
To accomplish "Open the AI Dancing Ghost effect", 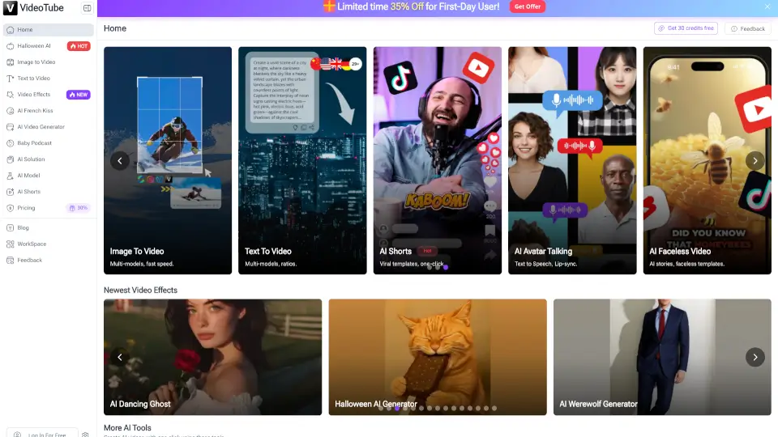I will pos(212,357).
